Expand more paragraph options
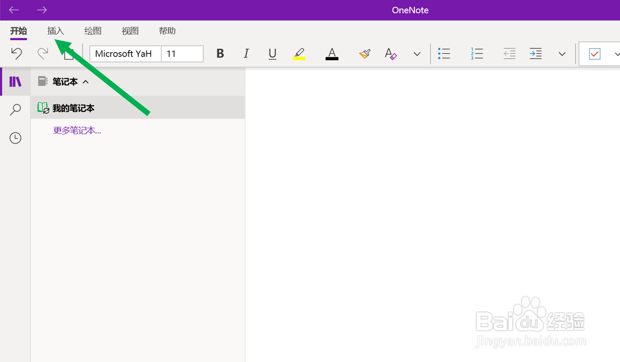The image size is (620, 362). (562, 54)
